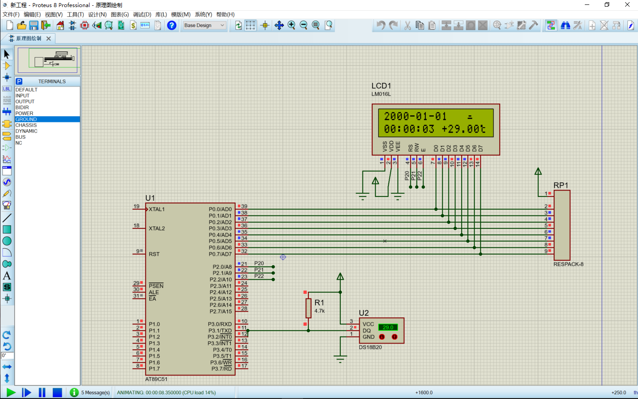Click the Electrical Rules Check lightning icon
This screenshot has height=399, width=638.
coord(631,25)
